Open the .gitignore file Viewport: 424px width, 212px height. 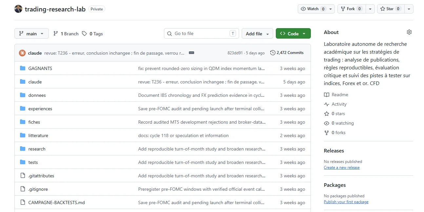(38, 189)
